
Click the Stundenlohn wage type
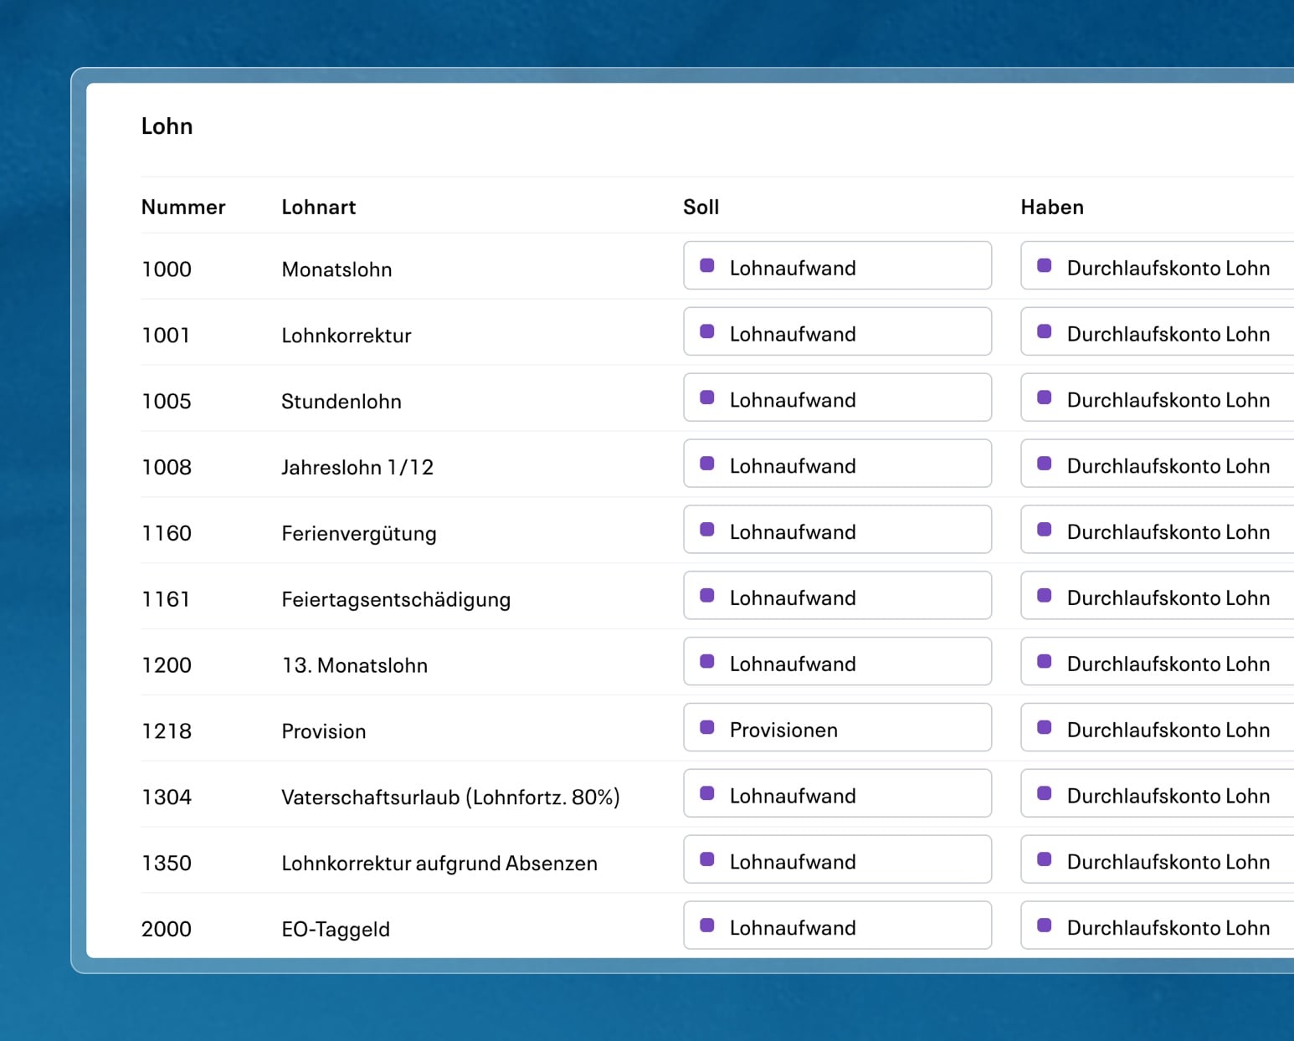click(341, 402)
